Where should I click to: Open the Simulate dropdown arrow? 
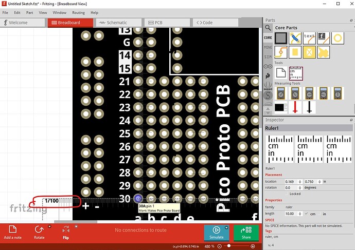pos(226,227)
